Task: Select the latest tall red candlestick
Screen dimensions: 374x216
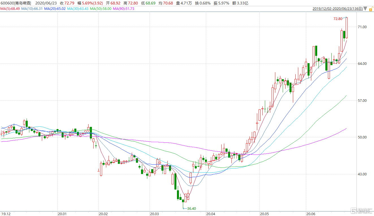Action: [347, 28]
